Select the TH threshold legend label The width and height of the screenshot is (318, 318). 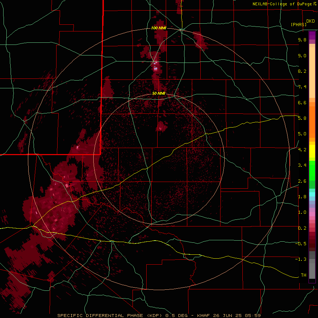[x=304, y=275]
